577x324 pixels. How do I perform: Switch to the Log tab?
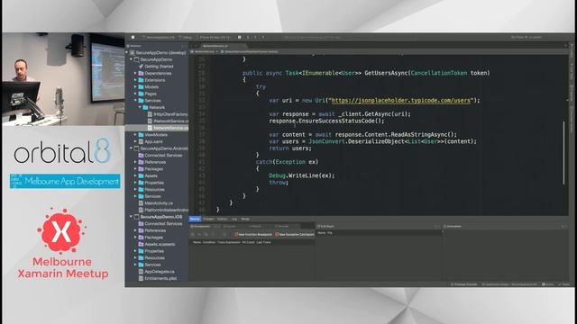234,219
